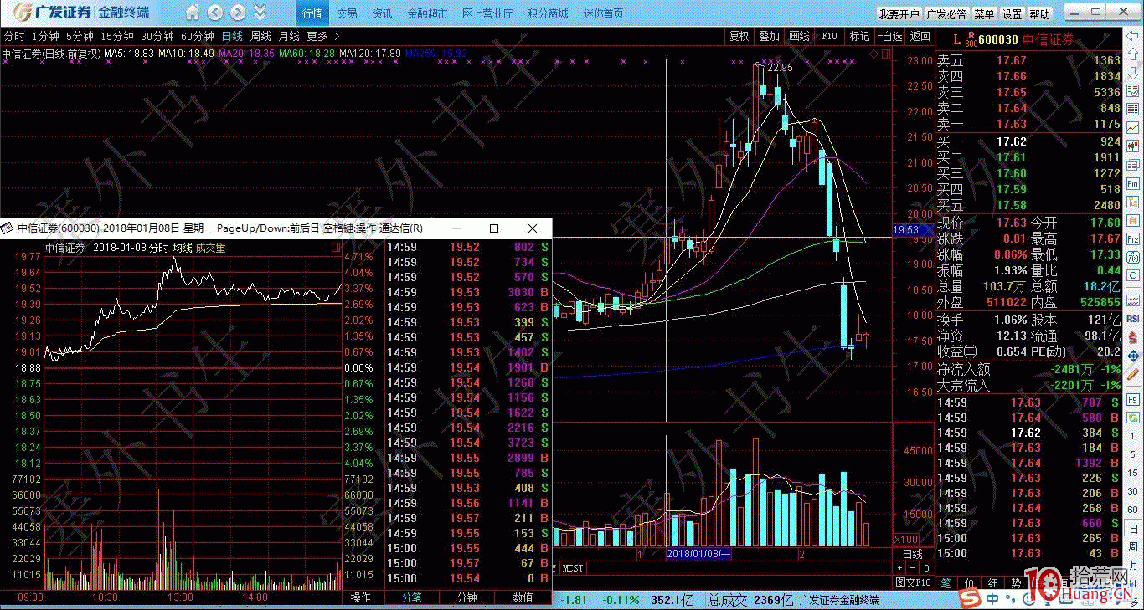The image size is (1144, 610).
Task: Select the 周线 period
Action: pyautogui.click(x=260, y=36)
